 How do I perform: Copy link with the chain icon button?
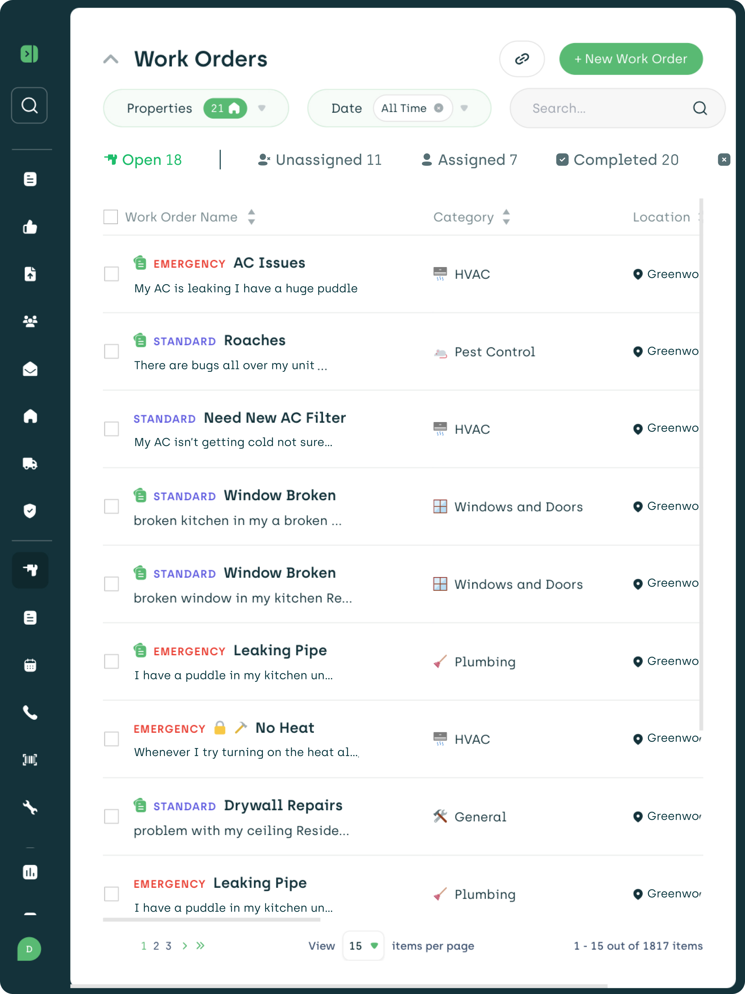tap(522, 59)
